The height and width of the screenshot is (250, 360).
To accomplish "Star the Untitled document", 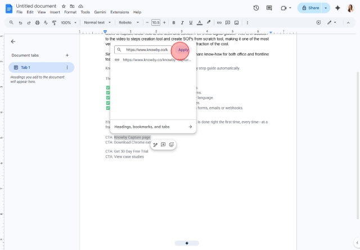I will click(64, 6).
